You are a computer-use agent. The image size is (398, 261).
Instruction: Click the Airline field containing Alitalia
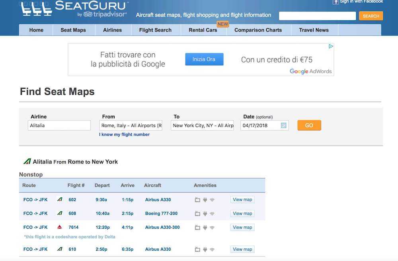[x=59, y=125]
